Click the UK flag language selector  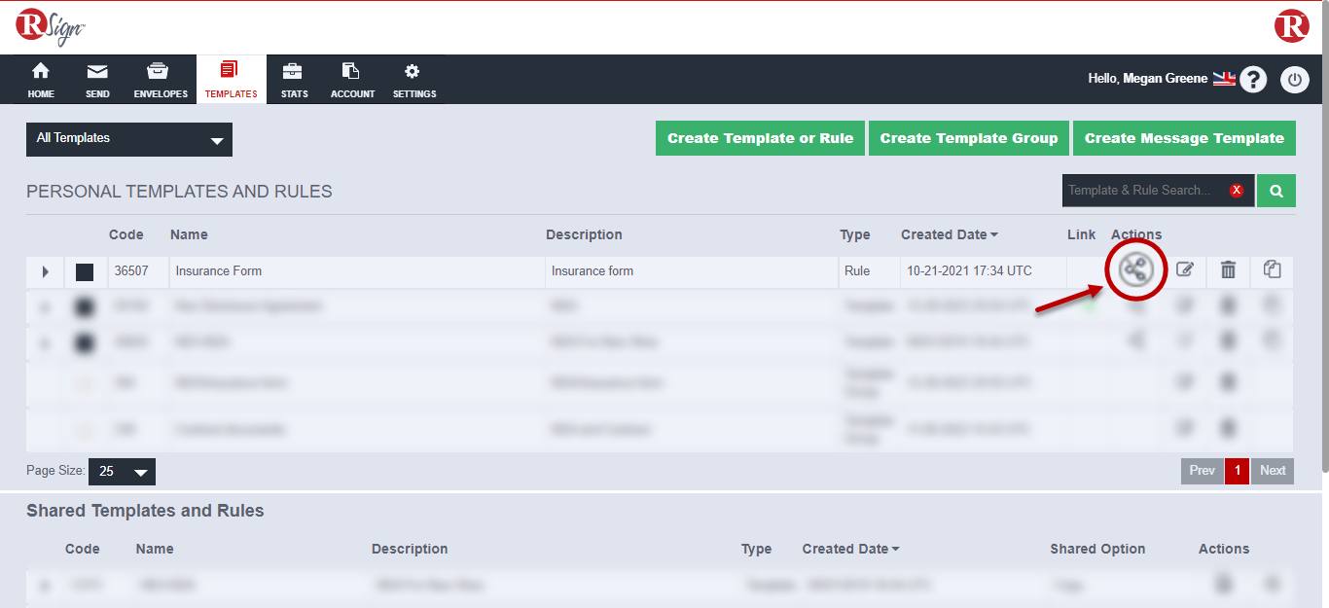point(1223,79)
